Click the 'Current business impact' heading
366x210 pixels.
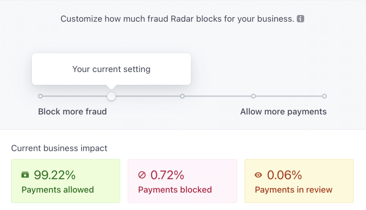click(x=59, y=148)
